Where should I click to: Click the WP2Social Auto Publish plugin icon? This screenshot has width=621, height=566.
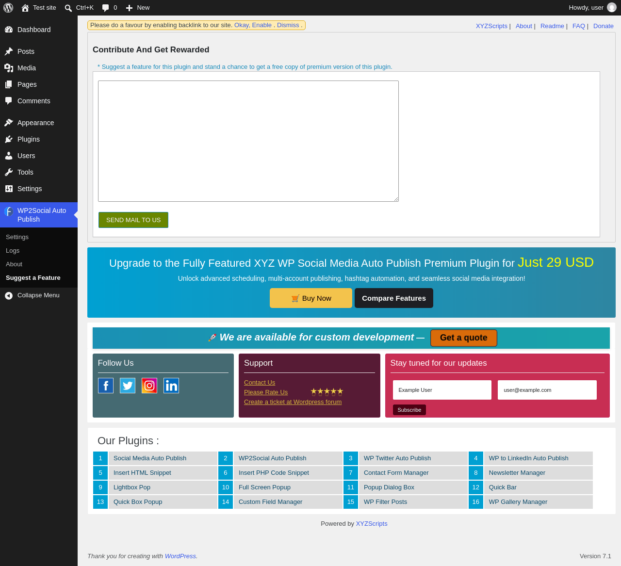click(x=9, y=211)
